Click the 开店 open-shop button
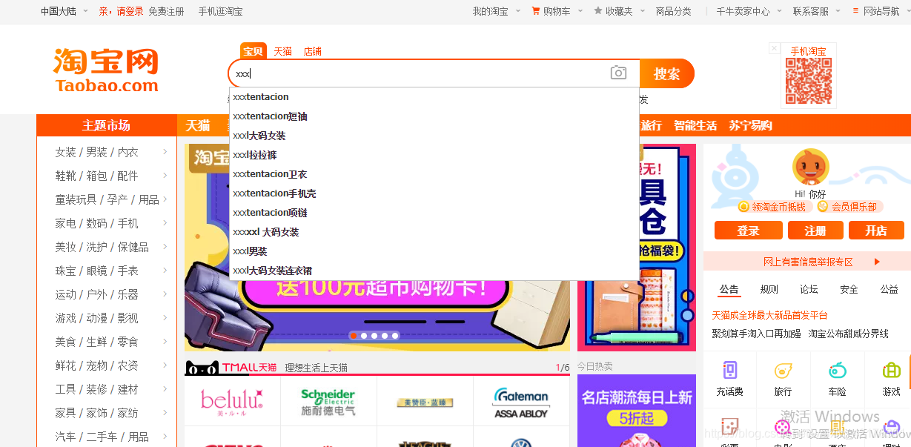The width and height of the screenshot is (911, 447). (876, 231)
